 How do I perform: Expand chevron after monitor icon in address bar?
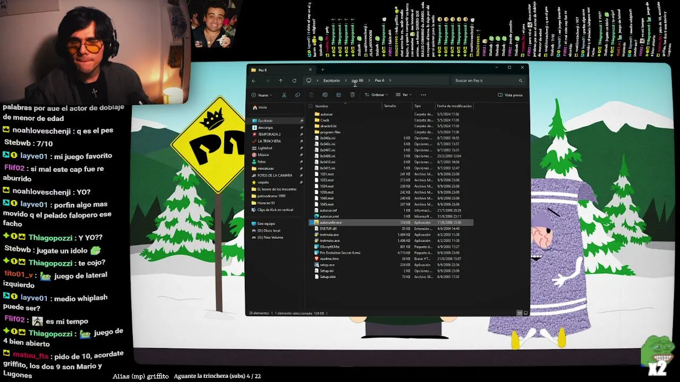[317, 81]
